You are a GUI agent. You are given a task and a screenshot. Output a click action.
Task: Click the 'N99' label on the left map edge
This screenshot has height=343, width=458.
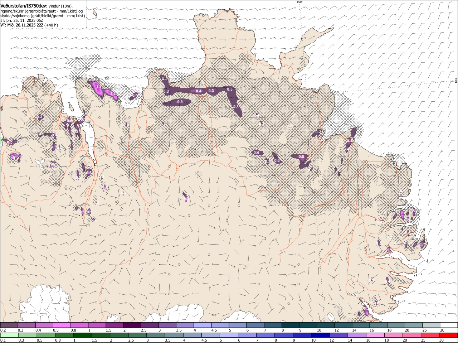2,108
